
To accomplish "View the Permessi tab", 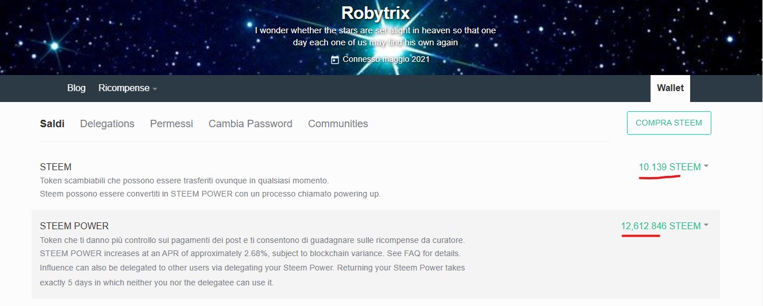I will click(x=172, y=124).
